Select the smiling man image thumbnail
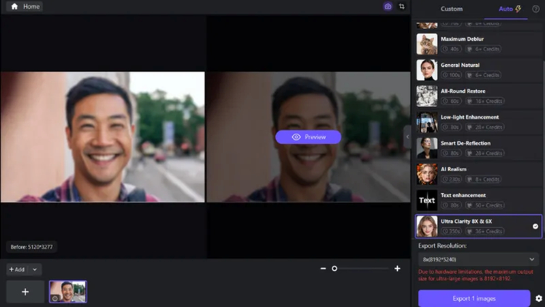 [x=68, y=292]
